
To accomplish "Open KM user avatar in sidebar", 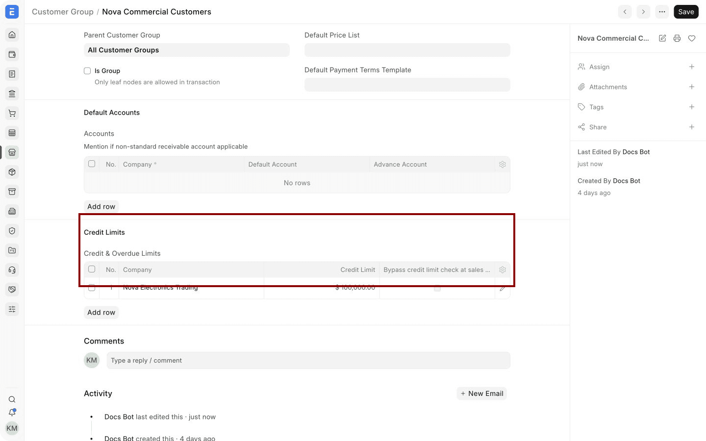I will click(12, 428).
